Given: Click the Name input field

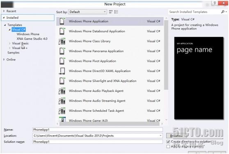Looking at the screenshot, I should pos(97,129).
